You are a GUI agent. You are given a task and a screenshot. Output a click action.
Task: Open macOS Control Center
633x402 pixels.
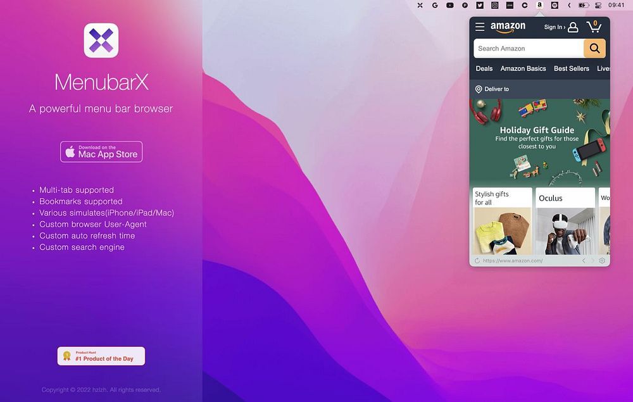[598, 5]
